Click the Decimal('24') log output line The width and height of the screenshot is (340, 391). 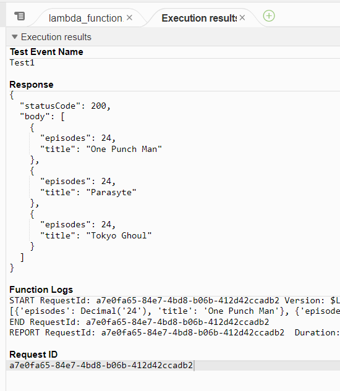[x=174, y=311]
